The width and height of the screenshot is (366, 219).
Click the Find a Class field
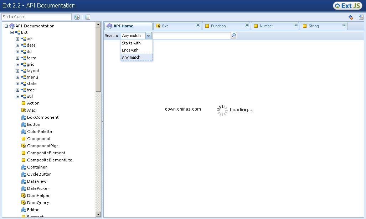[36, 17]
